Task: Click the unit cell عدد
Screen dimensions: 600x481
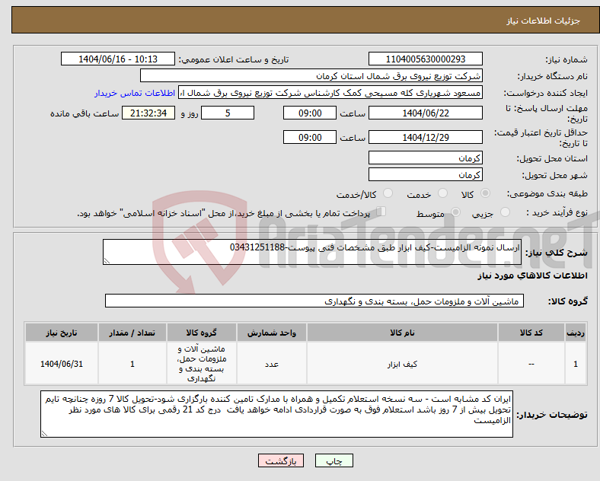Action: click(x=272, y=364)
